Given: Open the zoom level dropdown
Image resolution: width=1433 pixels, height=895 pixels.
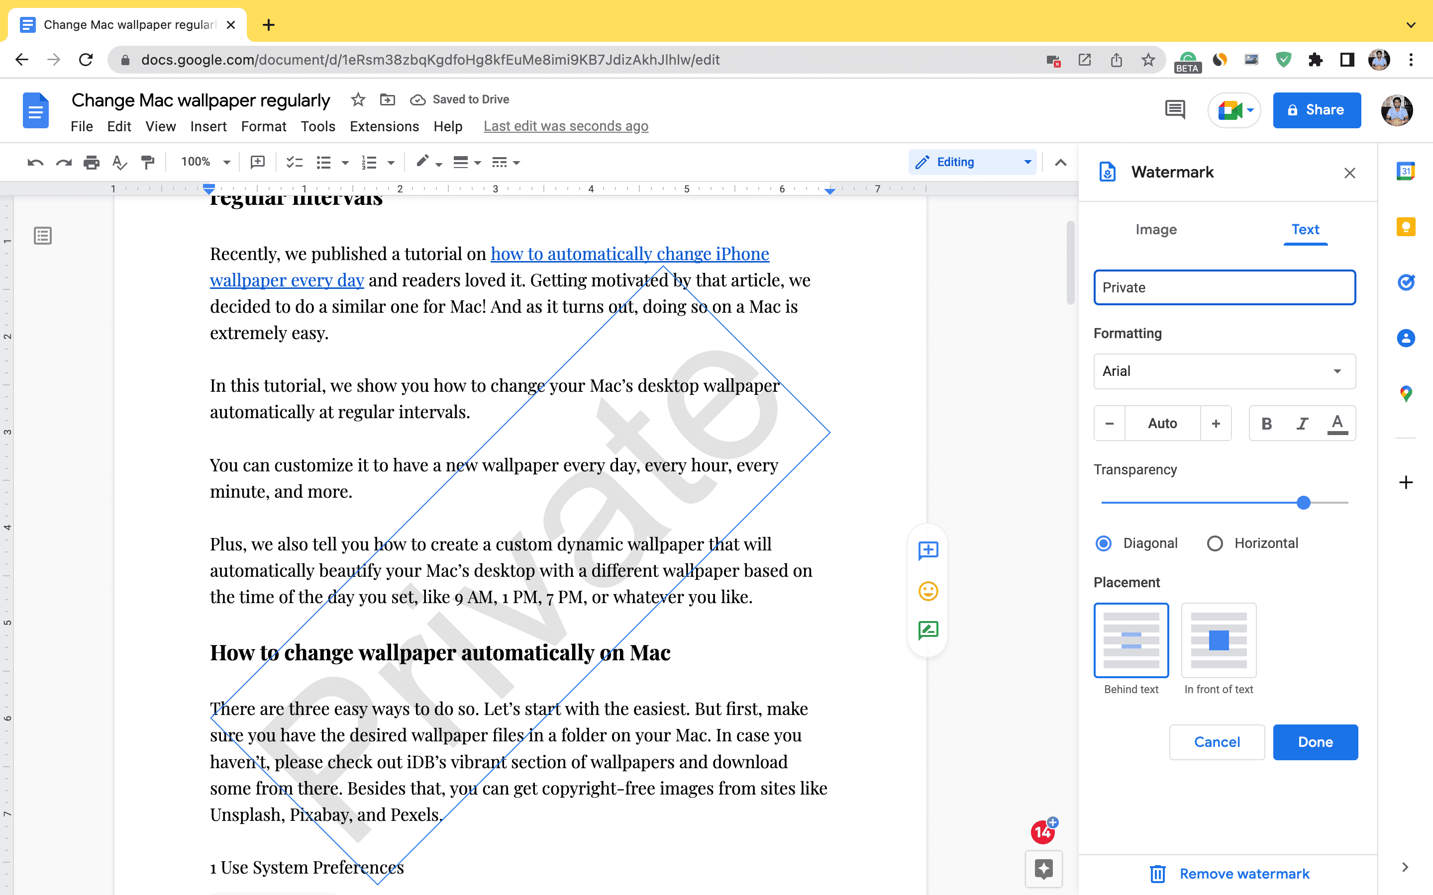Looking at the screenshot, I should pyautogui.click(x=204, y=162).
